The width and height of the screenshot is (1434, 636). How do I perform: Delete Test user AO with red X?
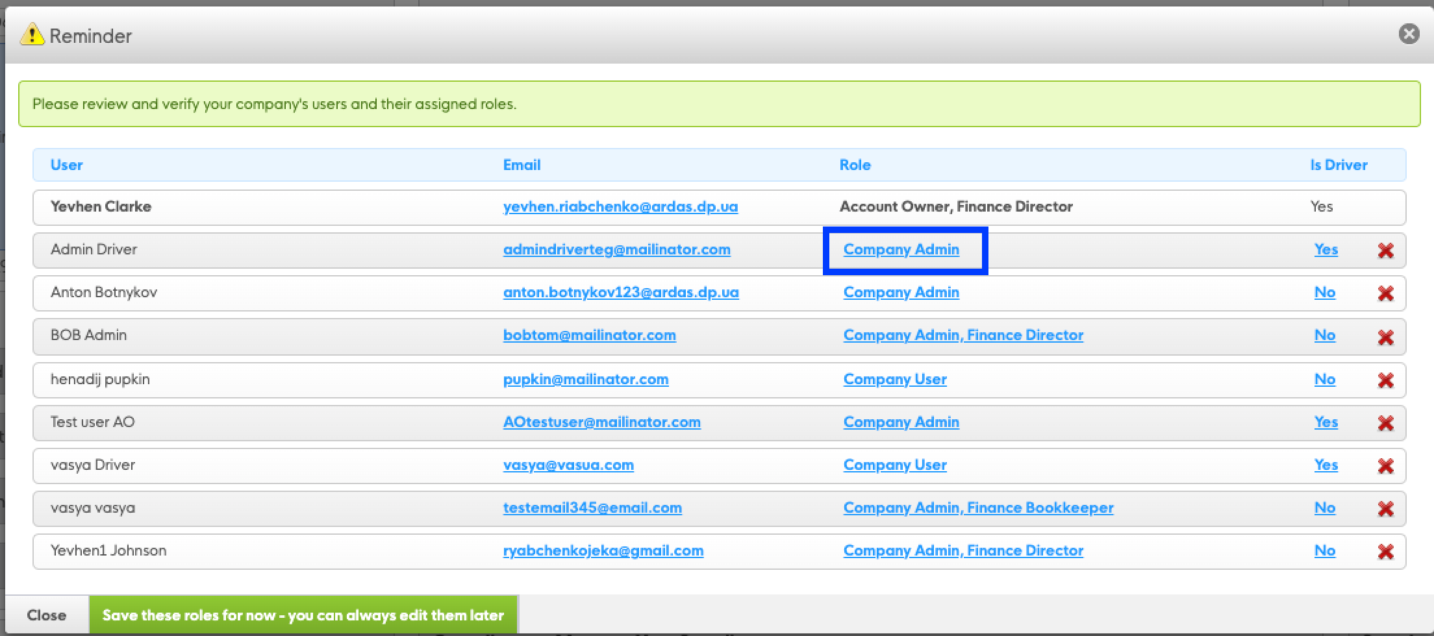(x=1385, y=422)
